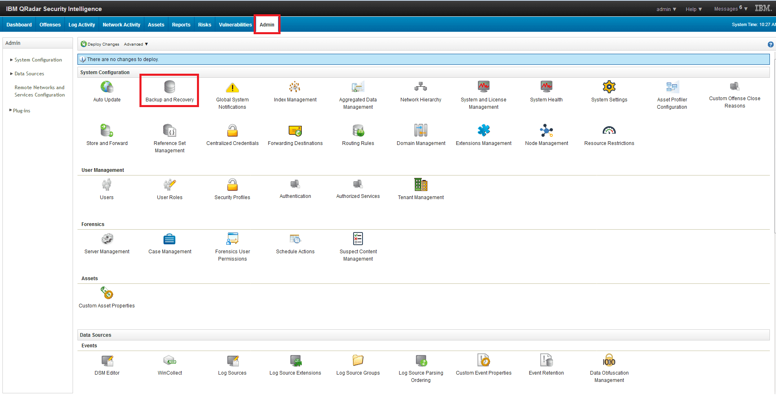Click the Deploy Changes button
Image resolution: width=776 pixels, height=397 pixels.
(100, 44)
